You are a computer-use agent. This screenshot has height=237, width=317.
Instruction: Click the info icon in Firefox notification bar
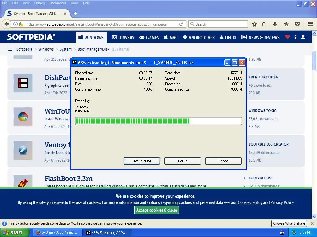click(4, 223)
